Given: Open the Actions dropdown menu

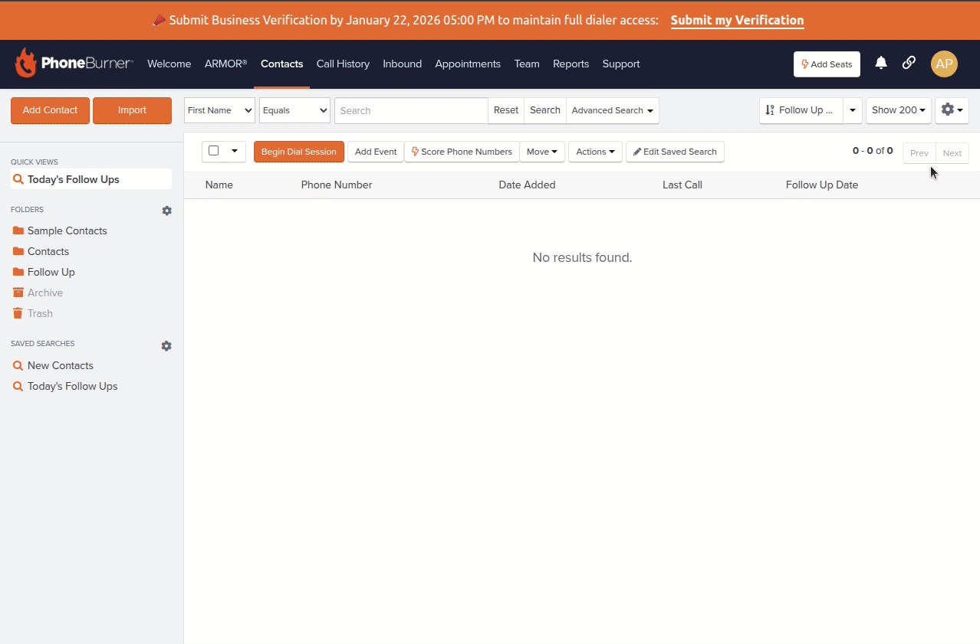Looking at the screenshot, I should (x=595, y=152).
